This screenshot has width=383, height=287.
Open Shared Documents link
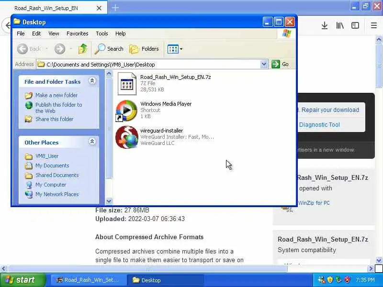57,175
